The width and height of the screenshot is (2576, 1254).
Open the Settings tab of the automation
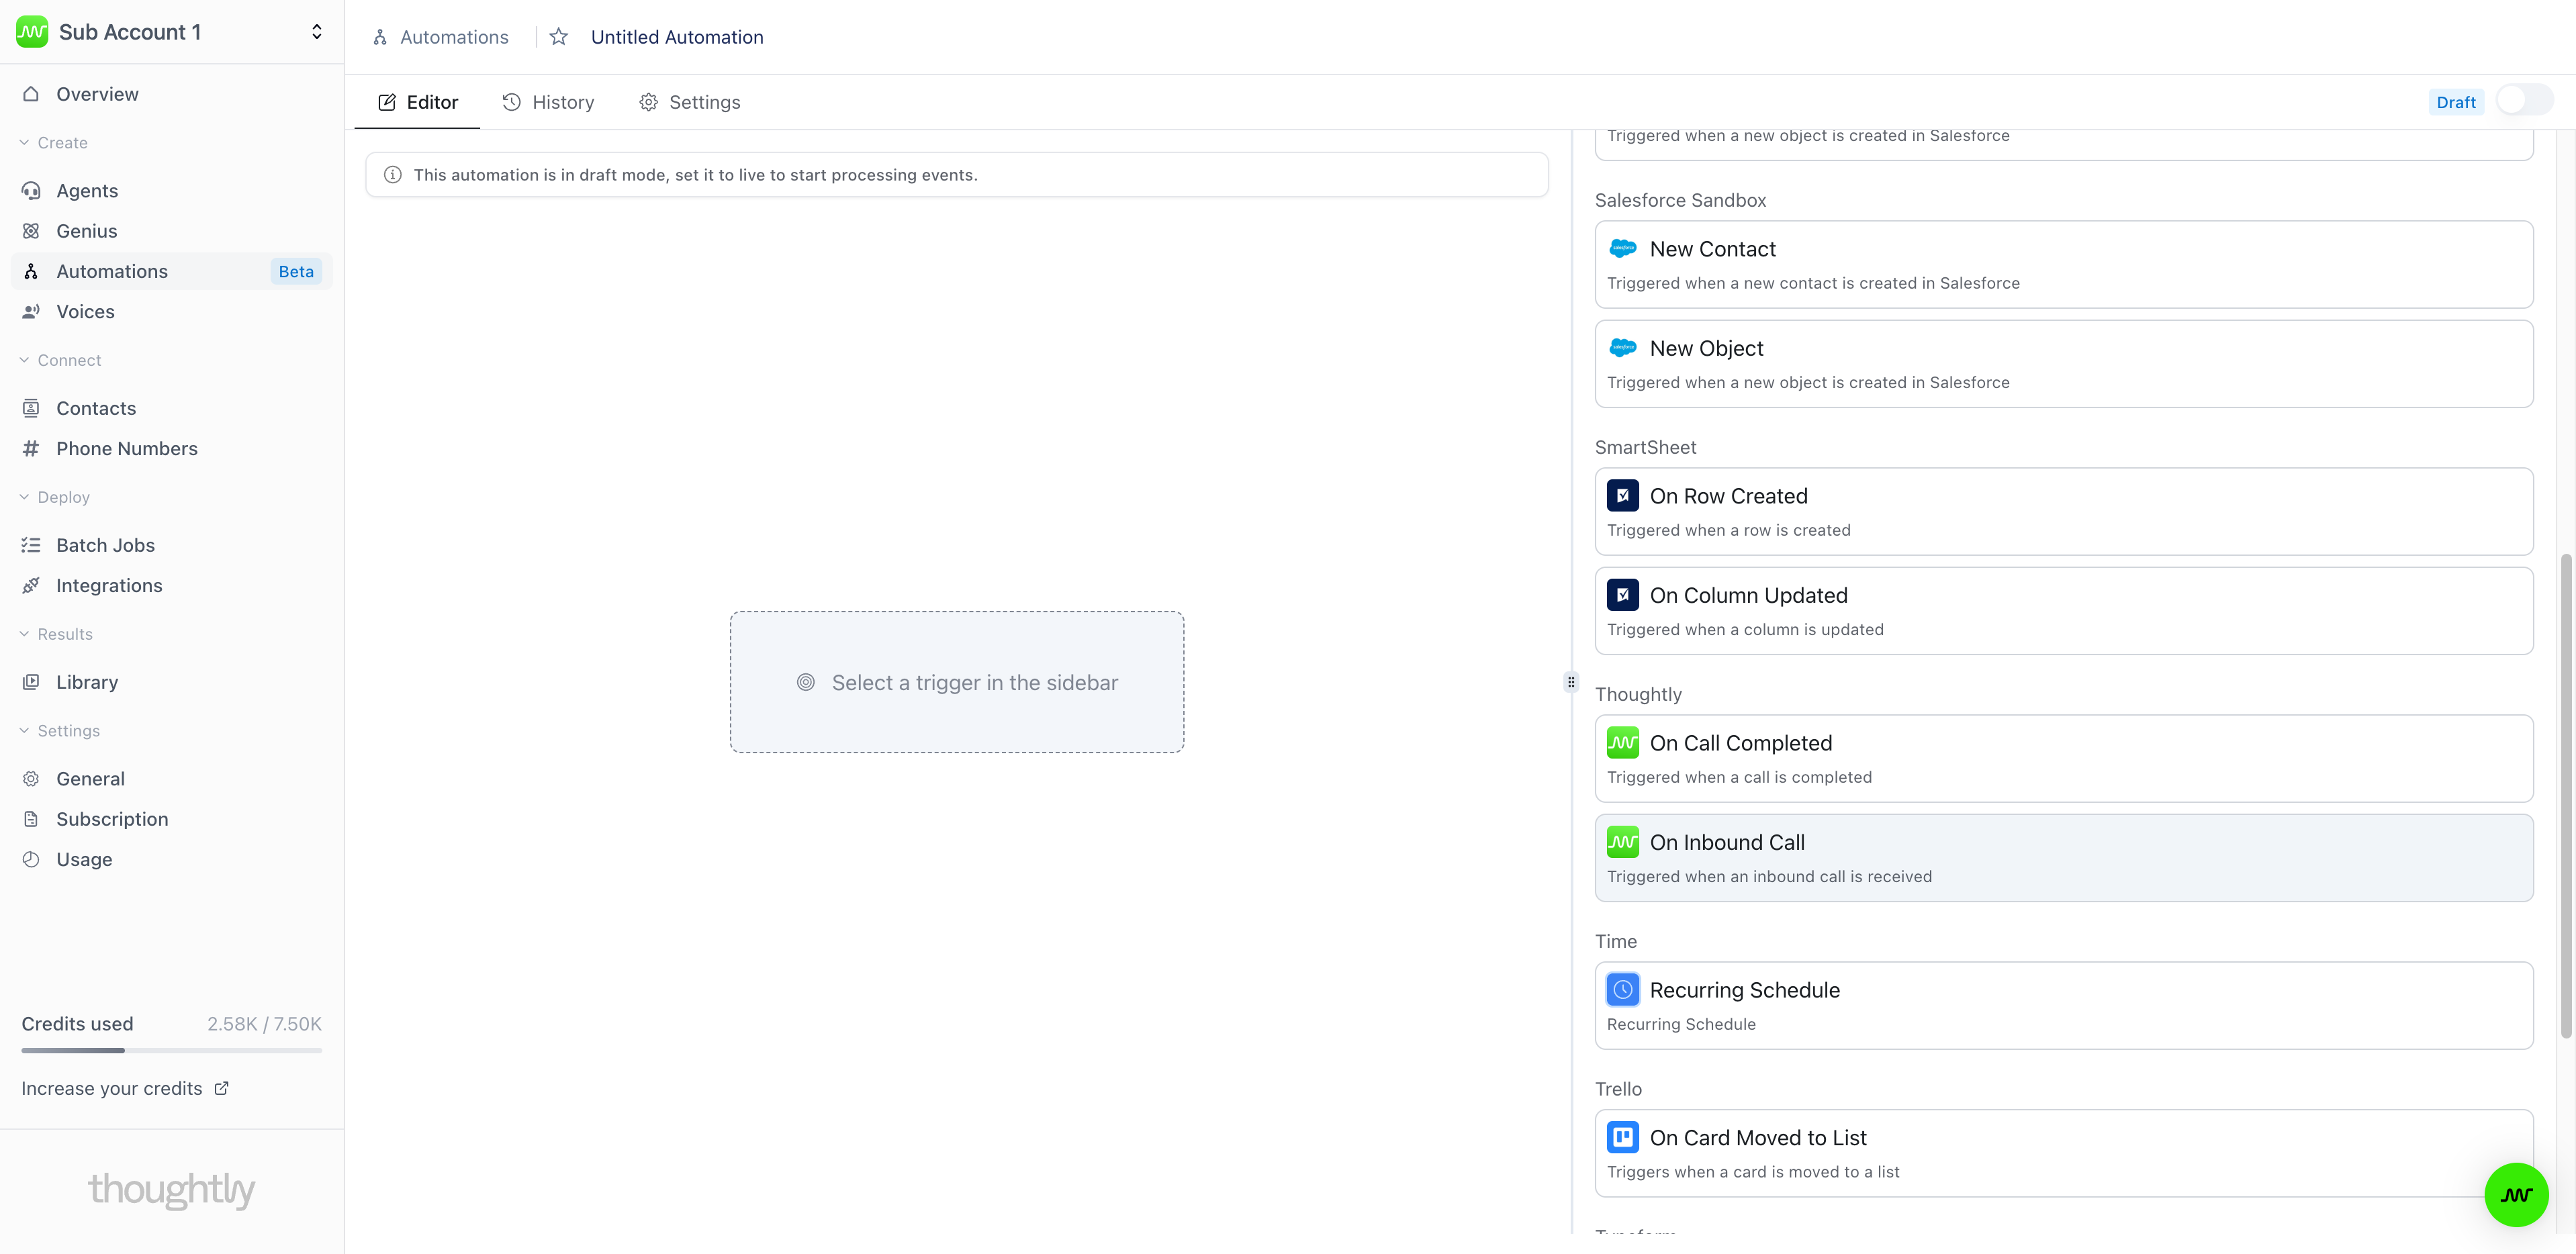(x=689, y=102)
